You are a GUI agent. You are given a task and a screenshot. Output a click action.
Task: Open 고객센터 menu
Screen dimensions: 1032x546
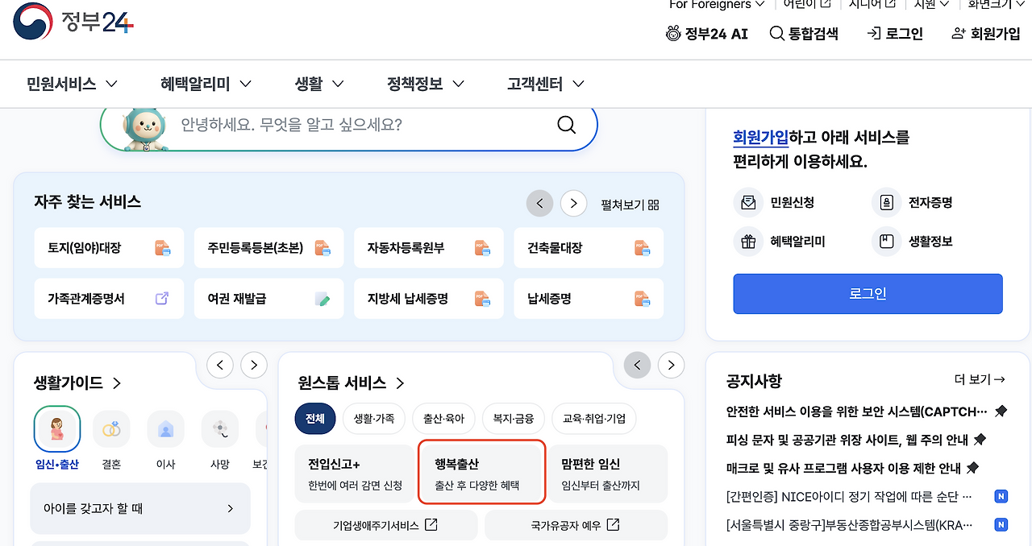(545, 84)
